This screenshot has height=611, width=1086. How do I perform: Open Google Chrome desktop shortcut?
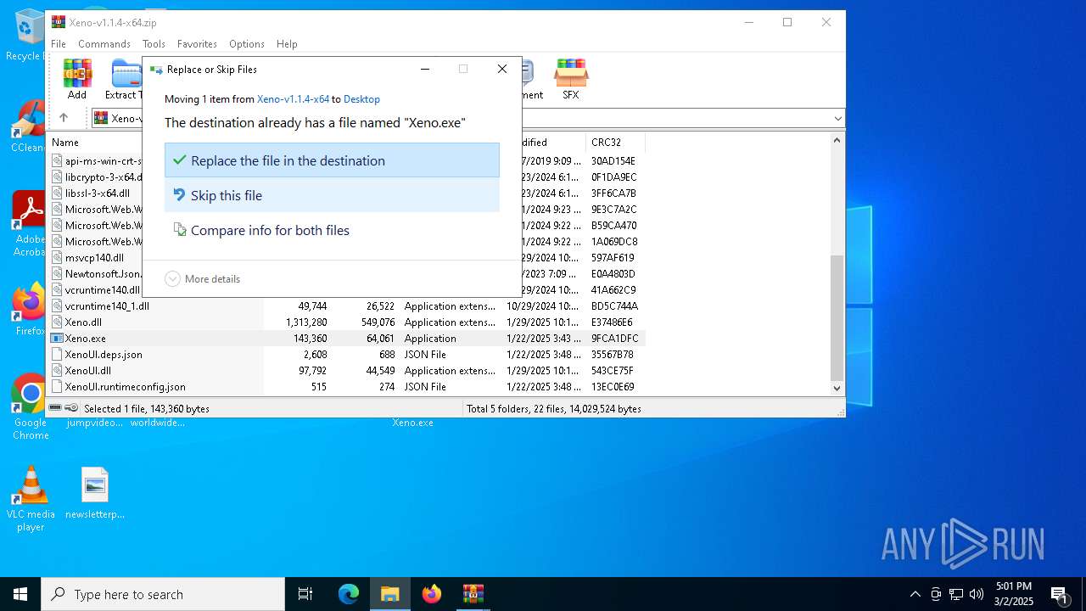click(x=31, y=406)
